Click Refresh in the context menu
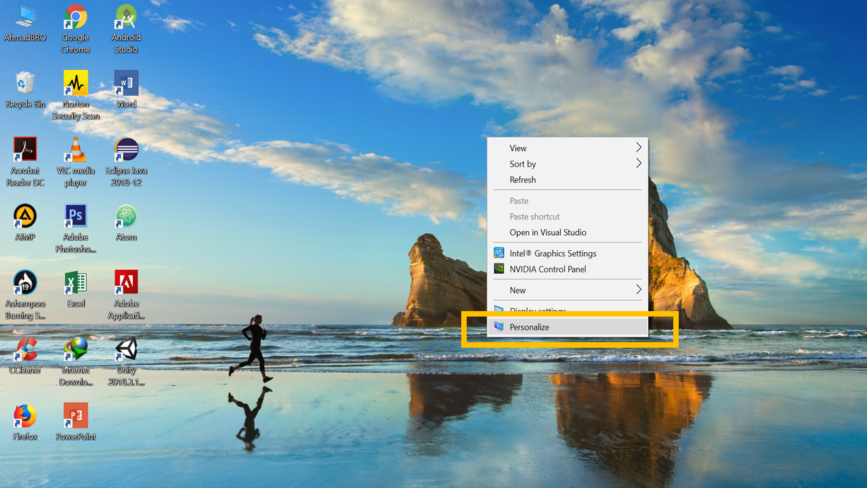Viewport: 867px width, 488px height. point(523,180)
